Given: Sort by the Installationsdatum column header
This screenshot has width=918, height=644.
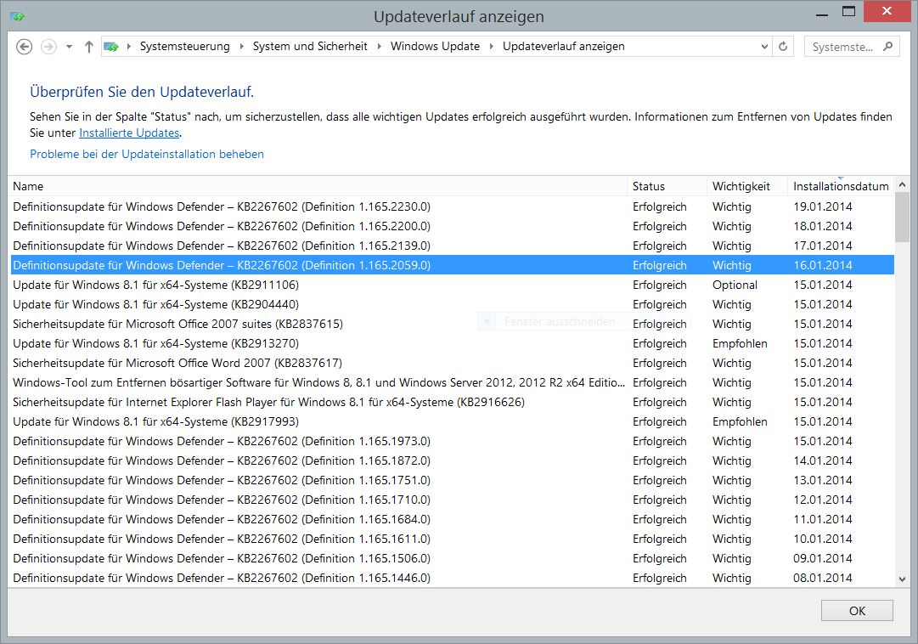Looking at the screenshot, I should (841, 186).
